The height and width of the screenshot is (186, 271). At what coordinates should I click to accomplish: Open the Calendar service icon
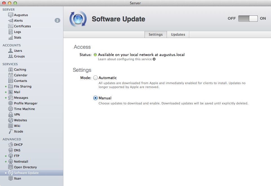10,75
